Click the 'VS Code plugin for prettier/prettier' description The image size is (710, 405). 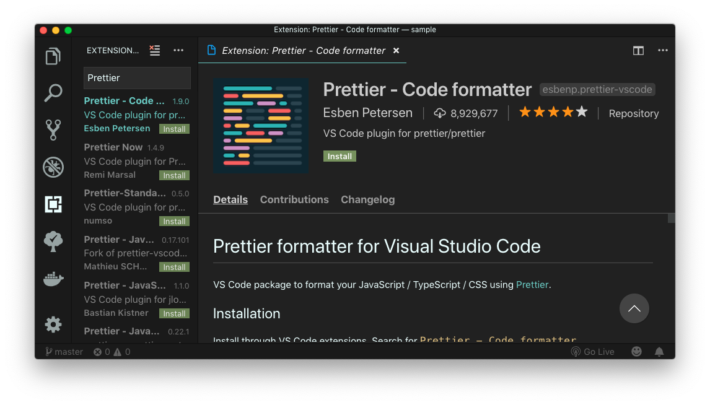[x=404, y=134]
